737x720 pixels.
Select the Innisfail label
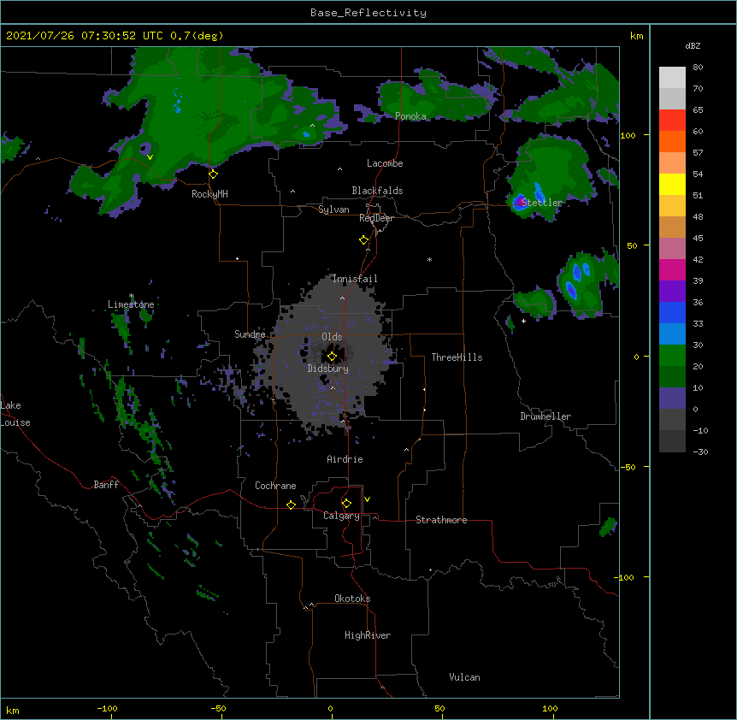[x=355, y=279]
